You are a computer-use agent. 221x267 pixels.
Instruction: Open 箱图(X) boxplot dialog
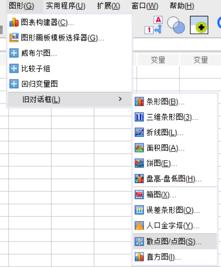[x=175, y=194]
